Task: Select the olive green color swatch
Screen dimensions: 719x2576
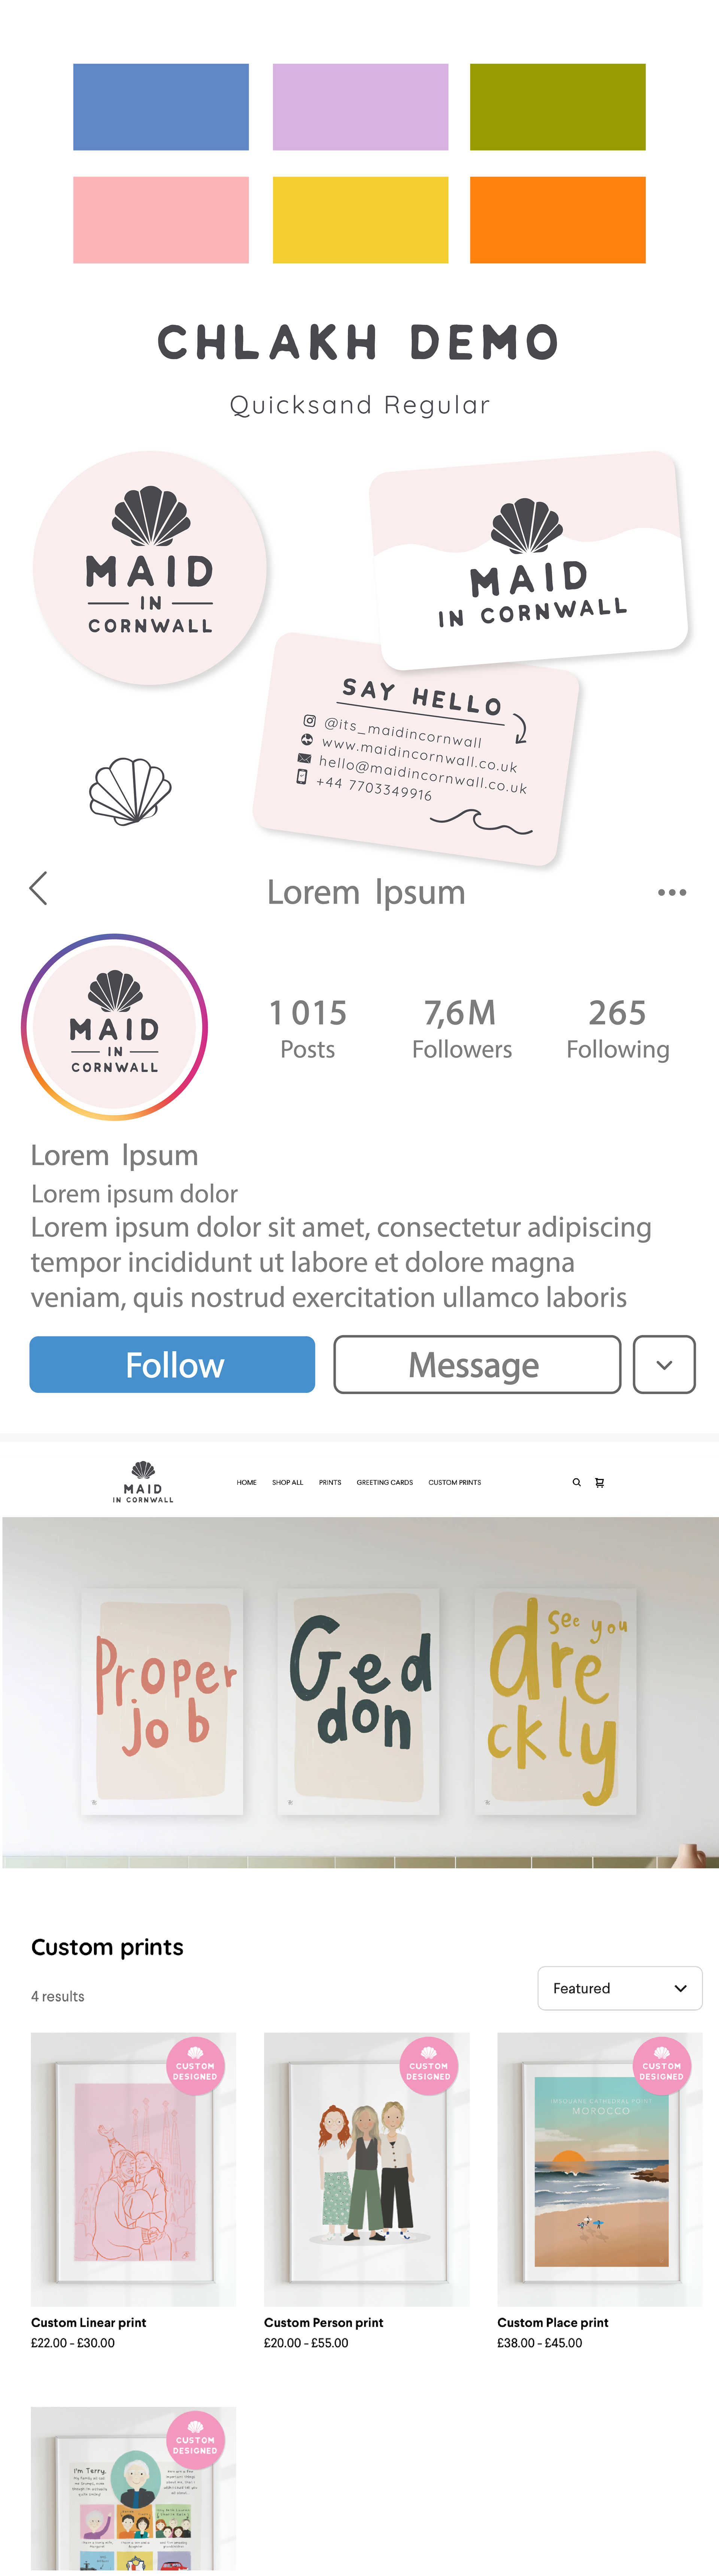Action: click(x=557, y=107)
